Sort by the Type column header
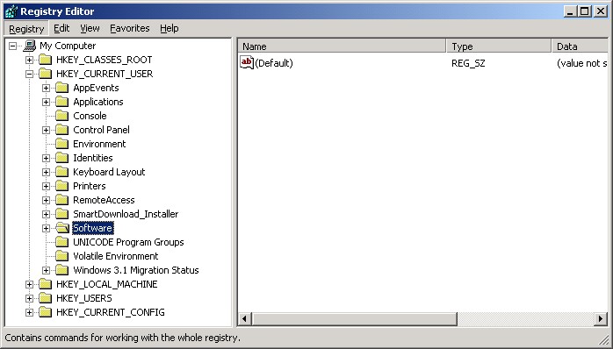 click(499, 46)
